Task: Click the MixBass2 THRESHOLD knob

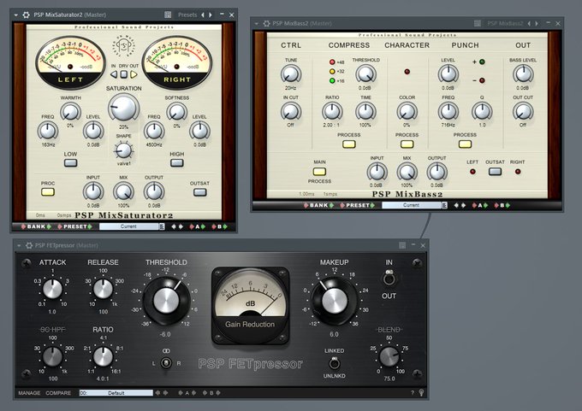Action: click(365, 74)
